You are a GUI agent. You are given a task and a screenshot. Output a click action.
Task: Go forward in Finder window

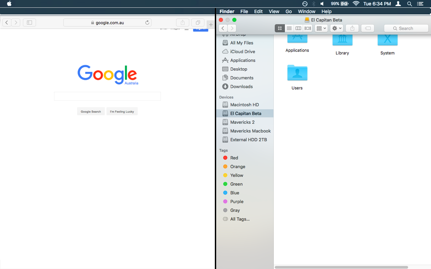(x=232, y=28)
